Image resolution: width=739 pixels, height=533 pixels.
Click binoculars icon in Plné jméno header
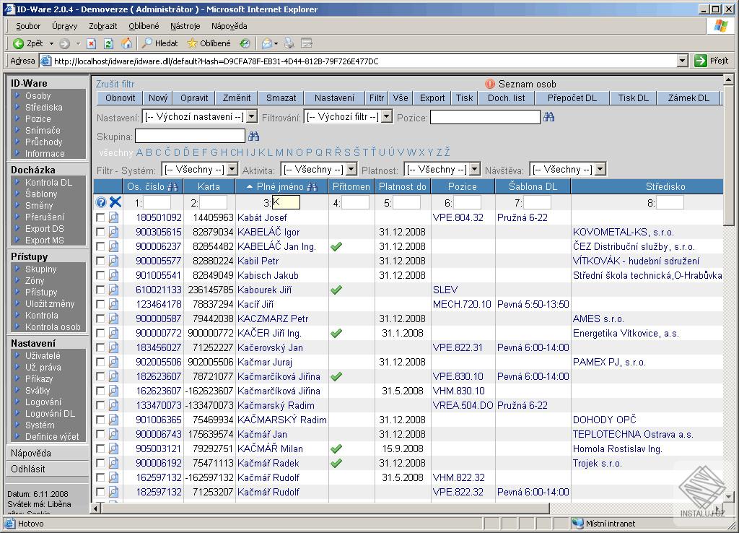pos(312,187)
